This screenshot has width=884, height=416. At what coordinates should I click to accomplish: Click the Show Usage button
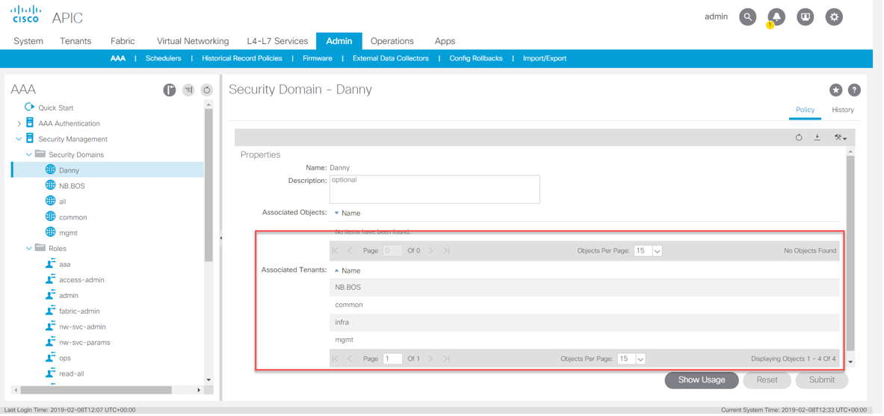(702, 380)
